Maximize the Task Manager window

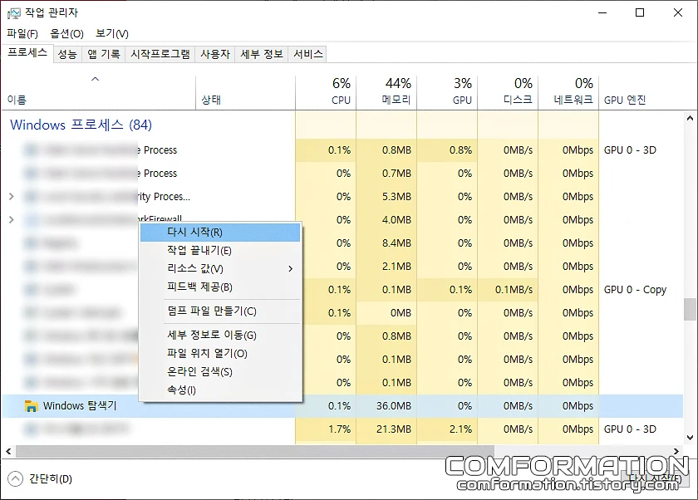(640, 12)
